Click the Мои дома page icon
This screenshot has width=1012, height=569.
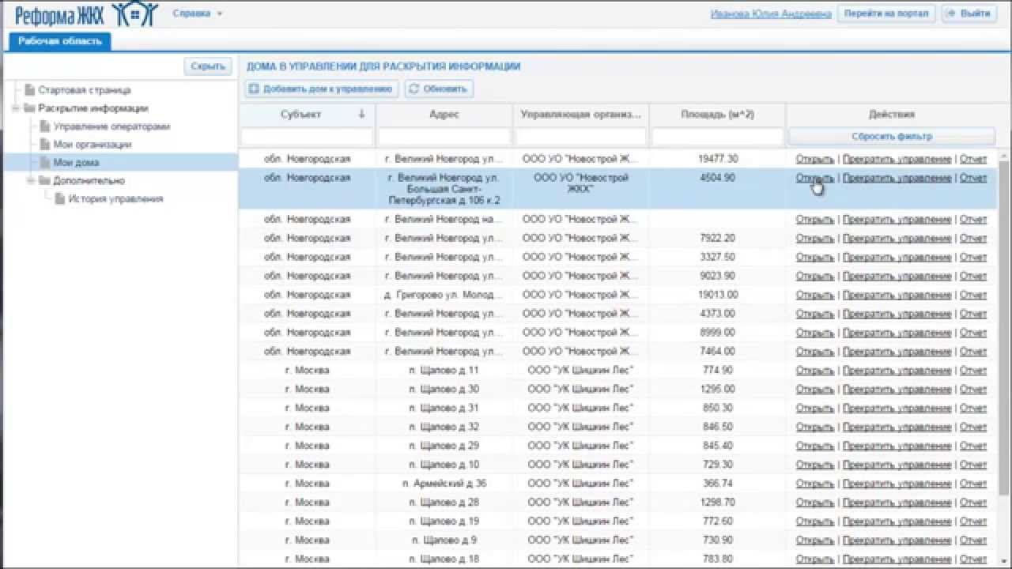coord(45,163)
